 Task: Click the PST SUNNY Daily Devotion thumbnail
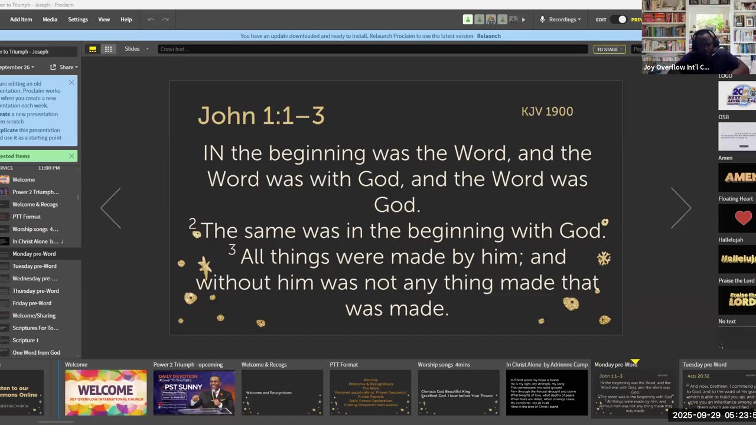194,393
